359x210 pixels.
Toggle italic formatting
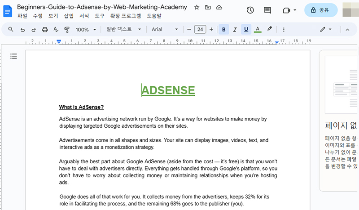pyautogui.click(x=235, y=29)
